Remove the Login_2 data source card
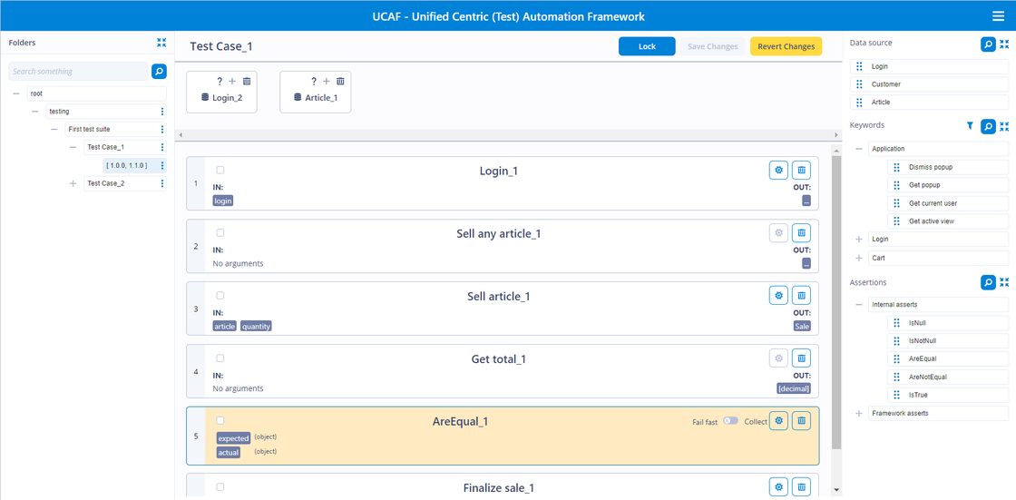The image size is (1016, 500). 247,81
